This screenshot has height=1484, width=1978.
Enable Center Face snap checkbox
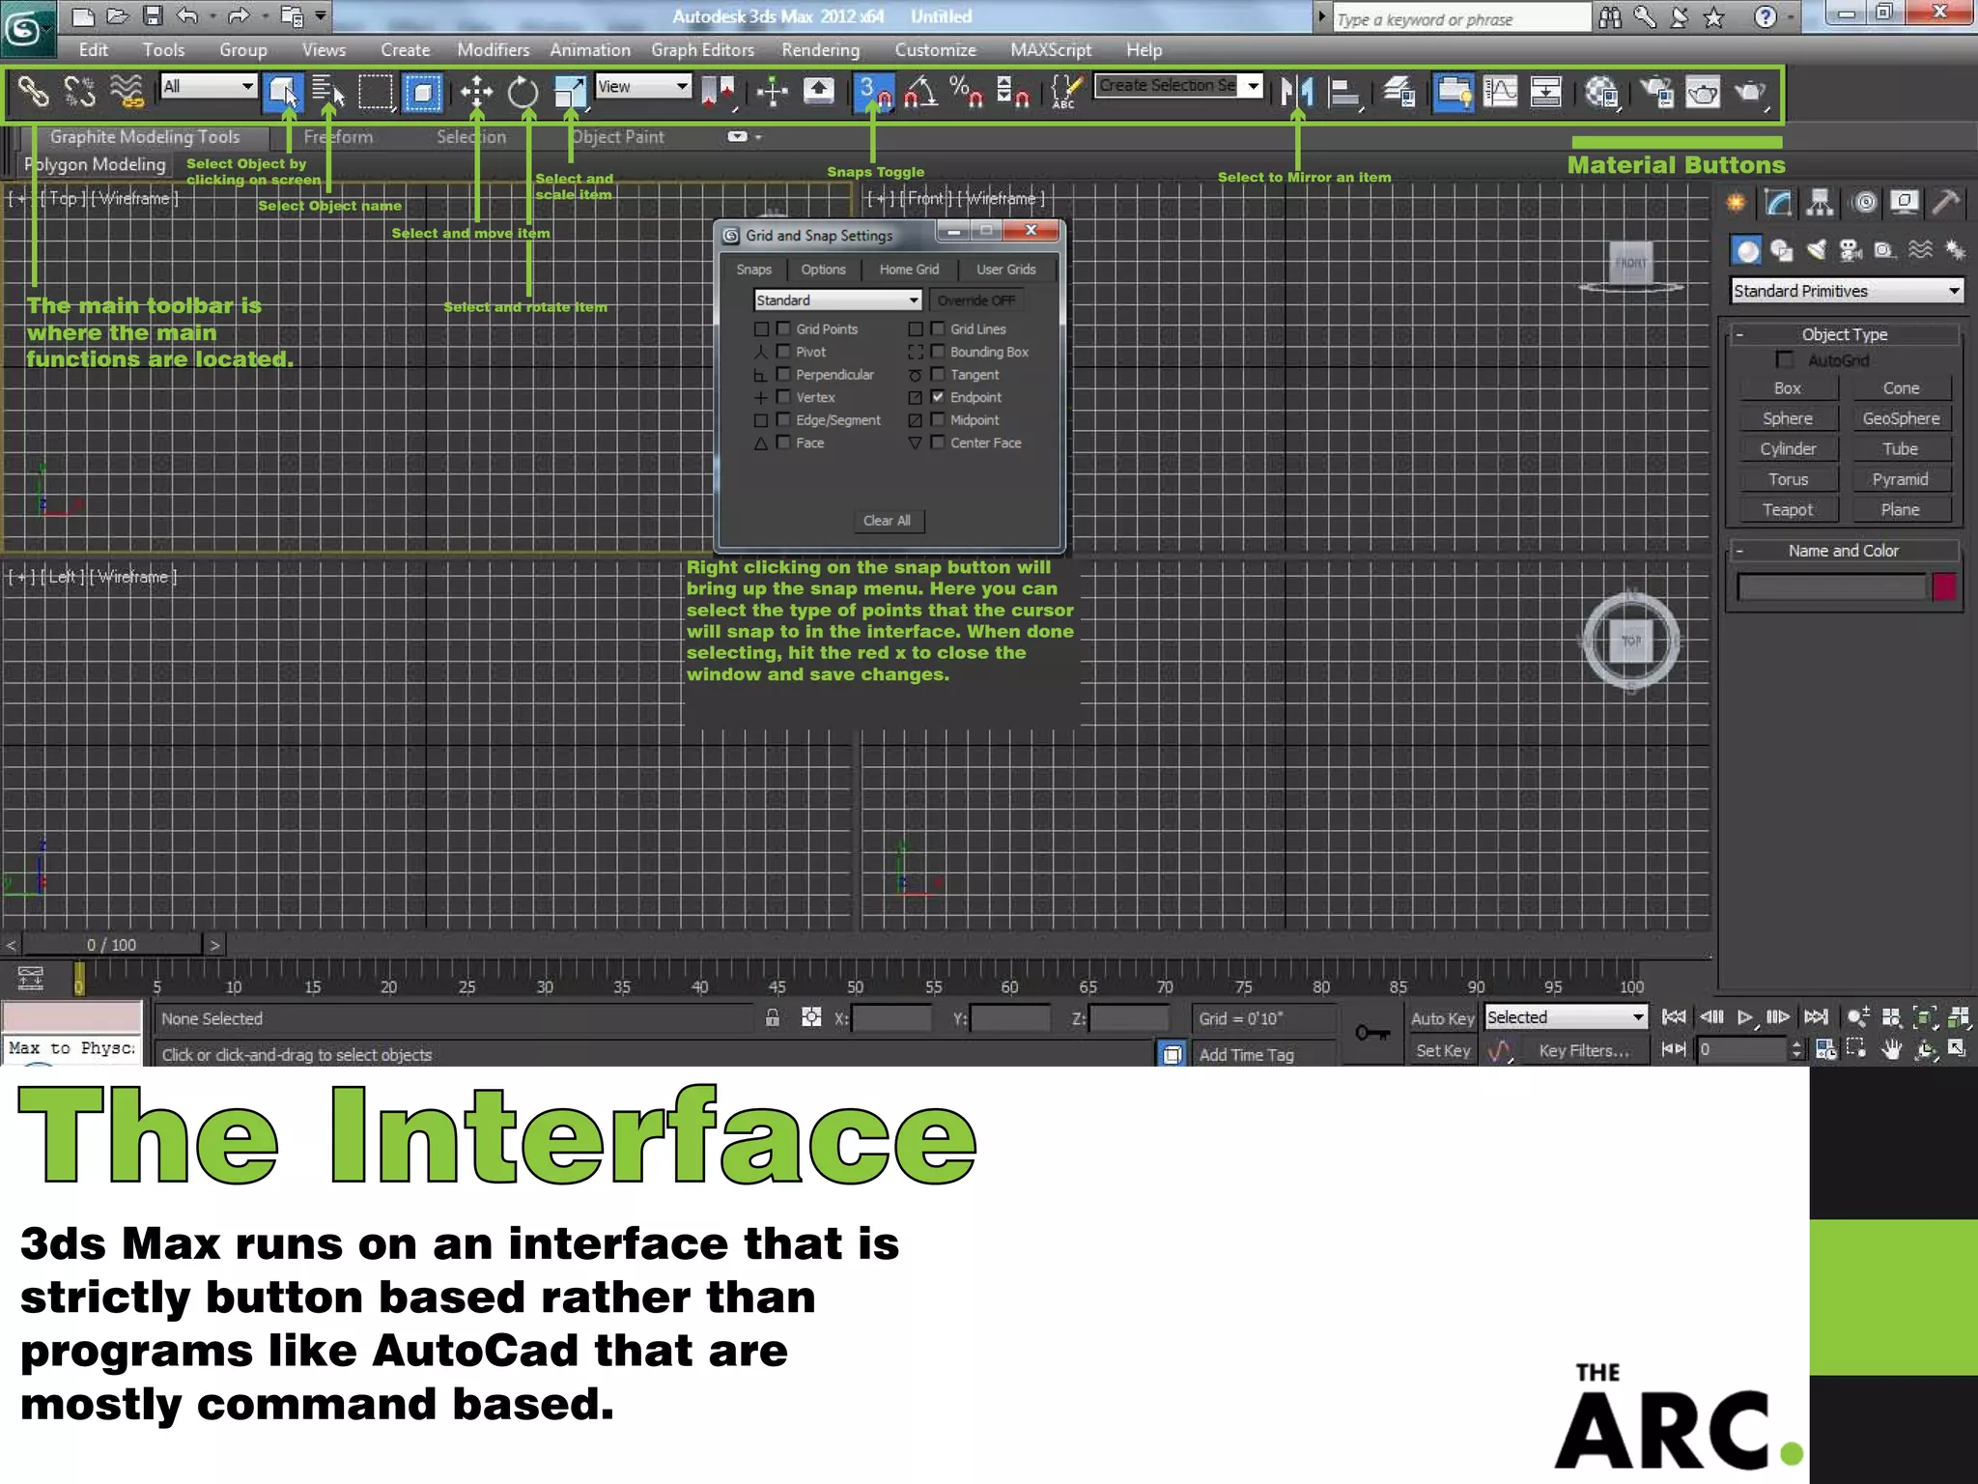click(938, 442)
